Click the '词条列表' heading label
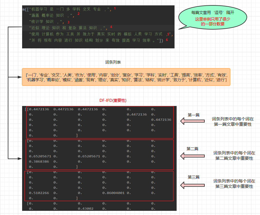 coord(113,62)
